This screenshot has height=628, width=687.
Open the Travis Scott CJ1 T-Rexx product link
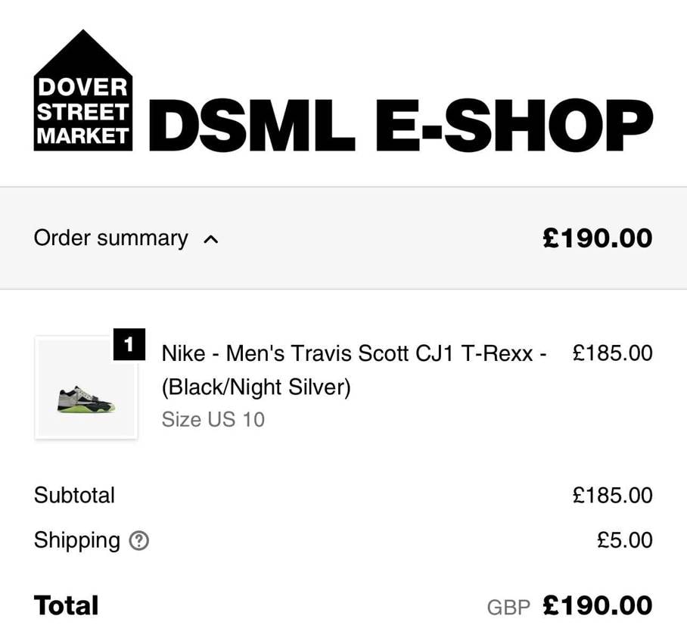point(352,371)
